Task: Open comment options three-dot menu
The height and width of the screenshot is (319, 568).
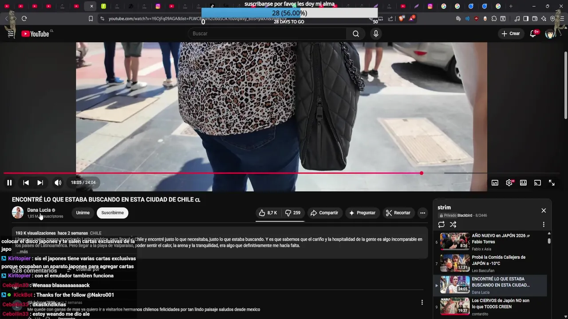Action: [x=422, y=302]
